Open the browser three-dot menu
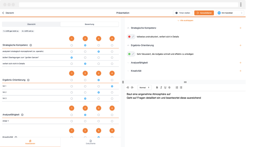Viewport: 262px width, 147px height. click(x=241, y=5)
